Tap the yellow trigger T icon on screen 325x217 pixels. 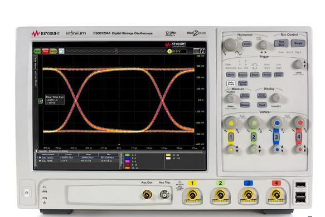pos(169,52)
